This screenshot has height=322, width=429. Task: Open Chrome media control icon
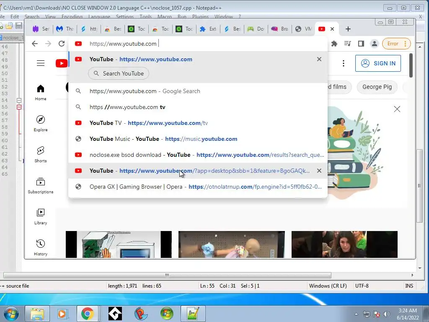(x=347, y=44)
